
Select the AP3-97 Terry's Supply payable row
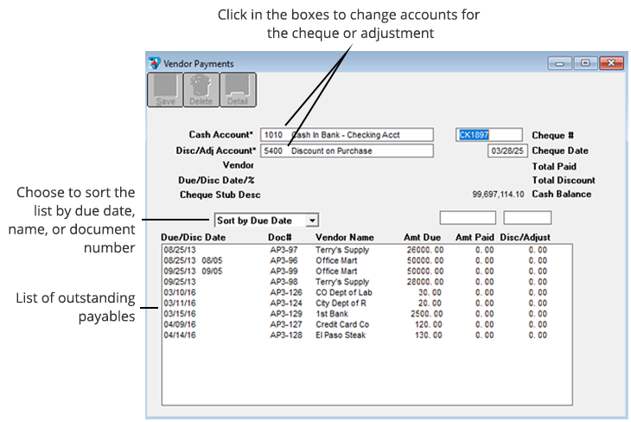coord(354,250)
